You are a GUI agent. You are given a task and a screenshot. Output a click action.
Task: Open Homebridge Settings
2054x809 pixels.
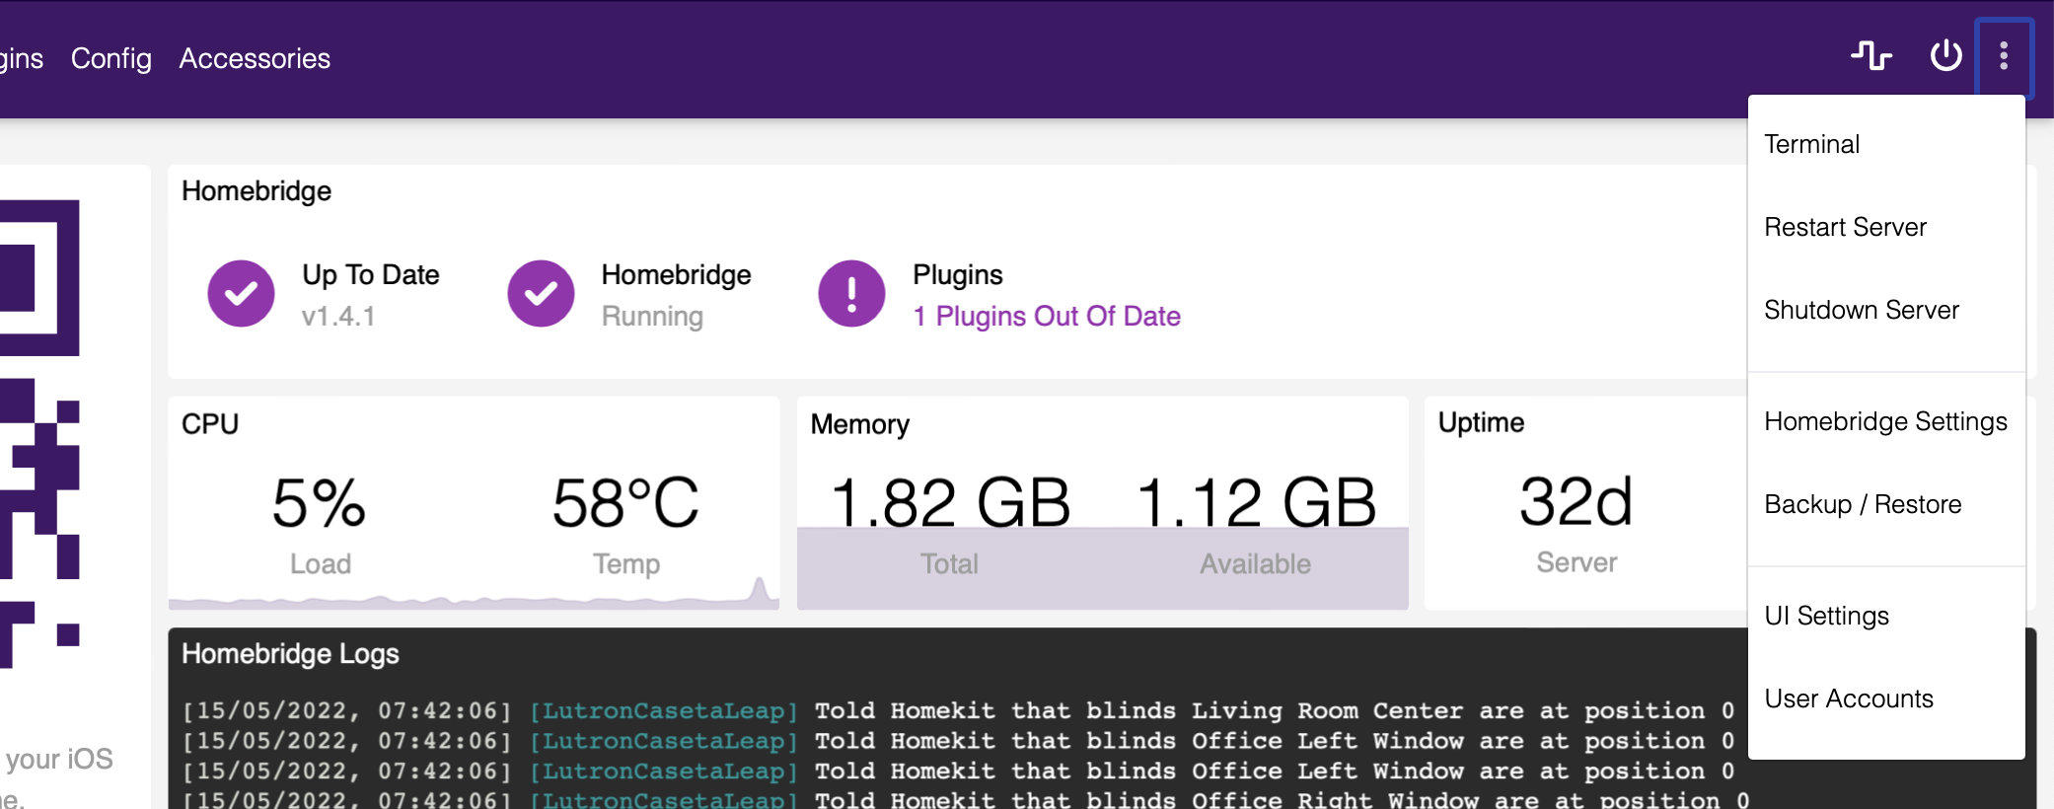tap(1884, 421)
